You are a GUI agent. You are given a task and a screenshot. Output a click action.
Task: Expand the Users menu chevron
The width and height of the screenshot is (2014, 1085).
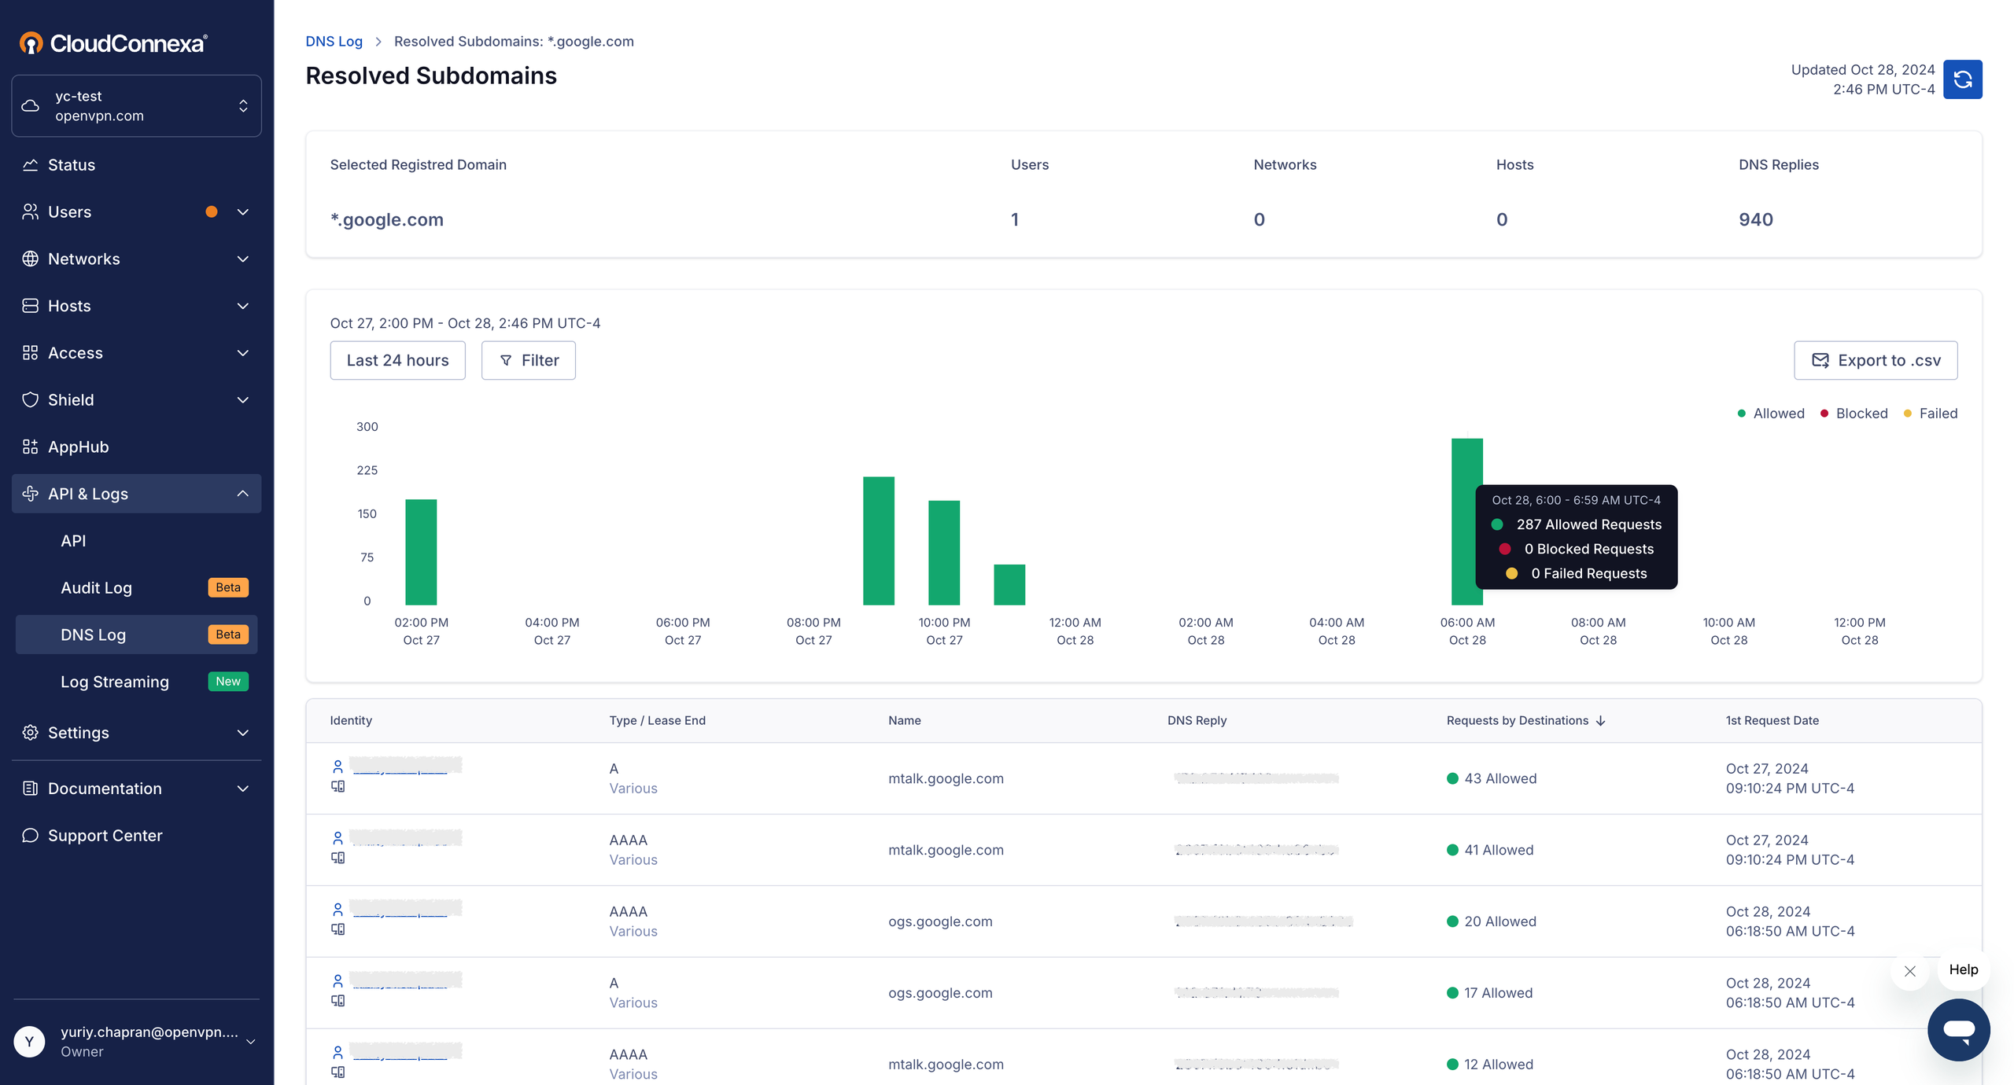coord(242,211)
